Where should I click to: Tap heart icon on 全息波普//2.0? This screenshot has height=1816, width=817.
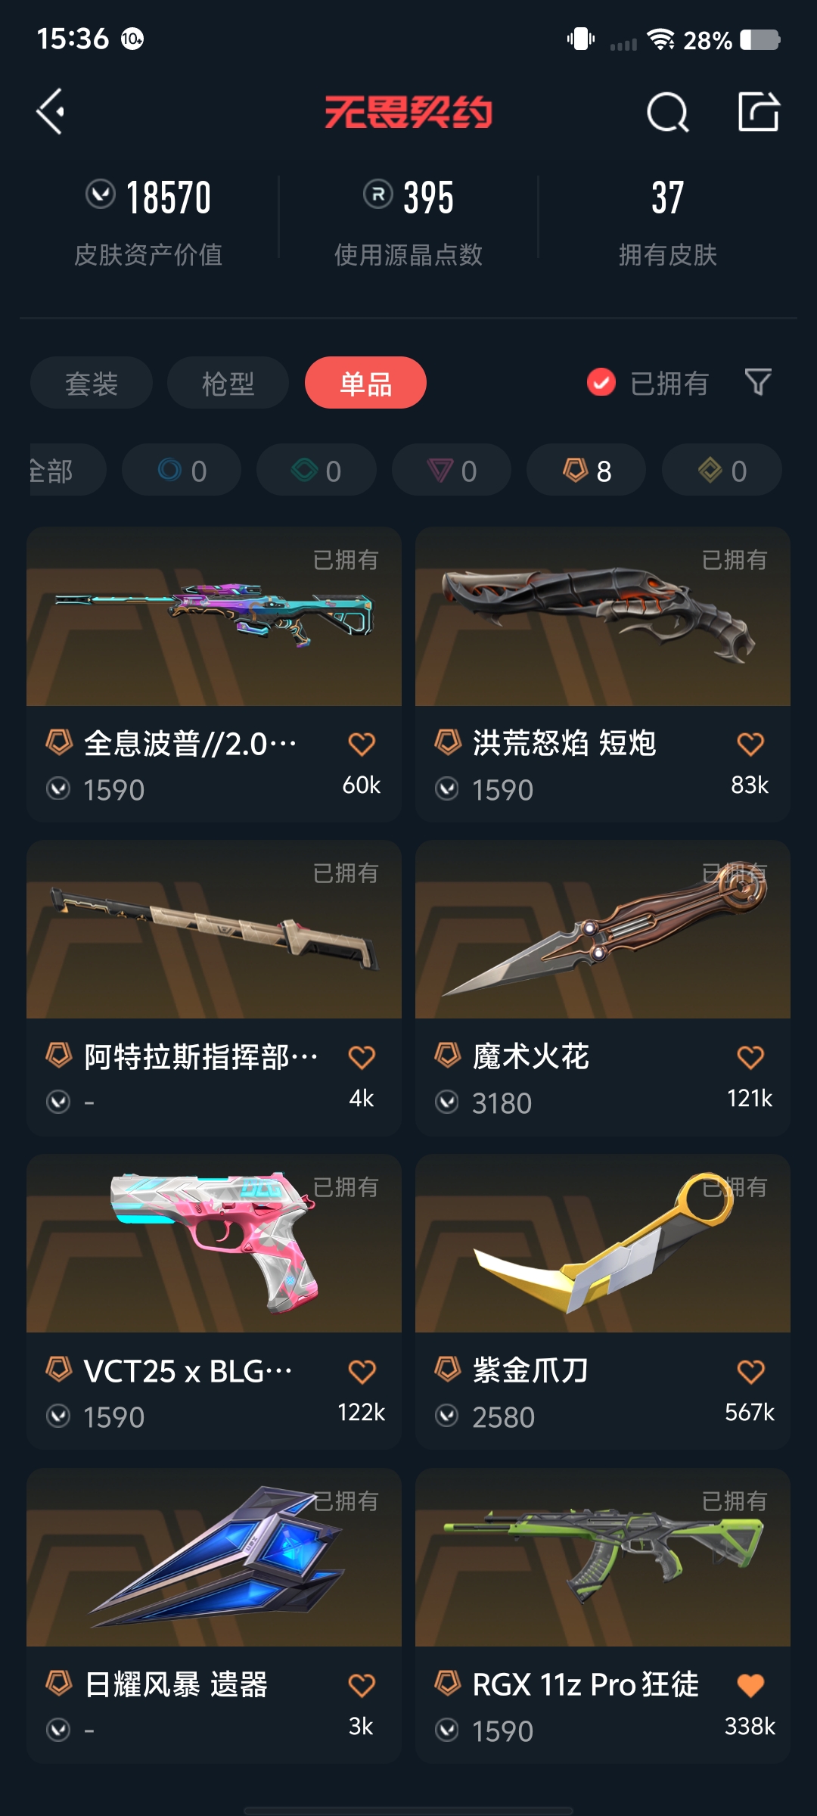[x=362, y=744]
